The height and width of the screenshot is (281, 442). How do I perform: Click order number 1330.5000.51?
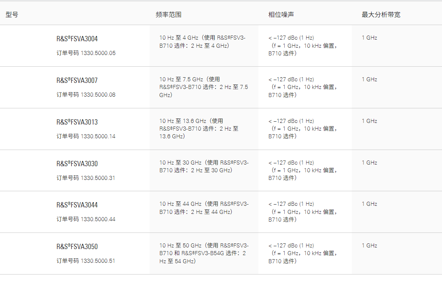[86, 261]
